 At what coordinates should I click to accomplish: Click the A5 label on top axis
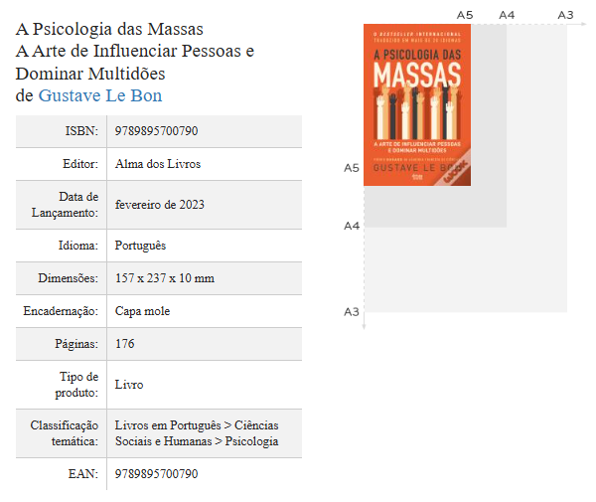pyautogui.click(x=465, y=15)
